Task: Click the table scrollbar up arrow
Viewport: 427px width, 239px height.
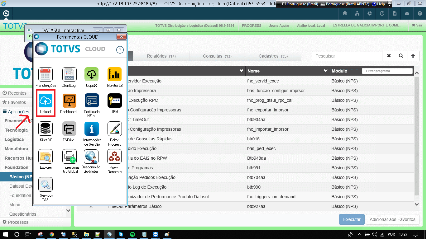Action: [417, 73]
